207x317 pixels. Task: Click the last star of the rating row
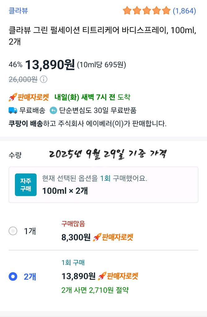[166, 10]
